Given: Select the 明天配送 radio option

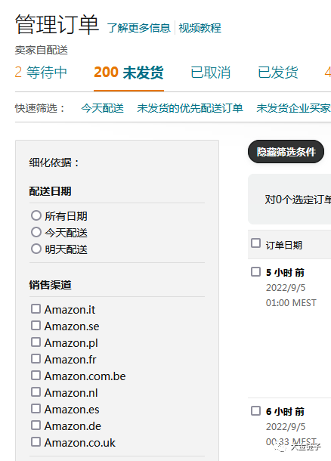Looking at the screenshot, I should click(36, 249).
